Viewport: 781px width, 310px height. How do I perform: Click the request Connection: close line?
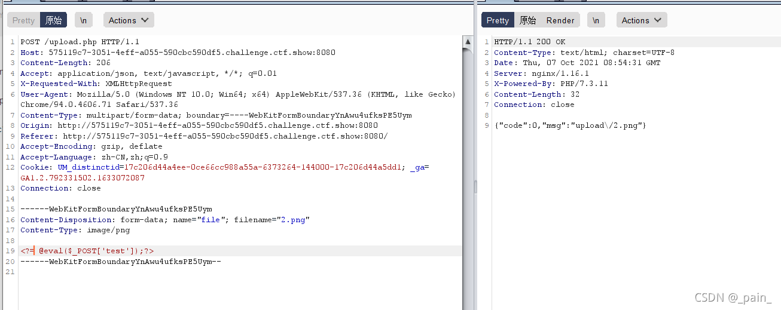click(x=60, y=188)
